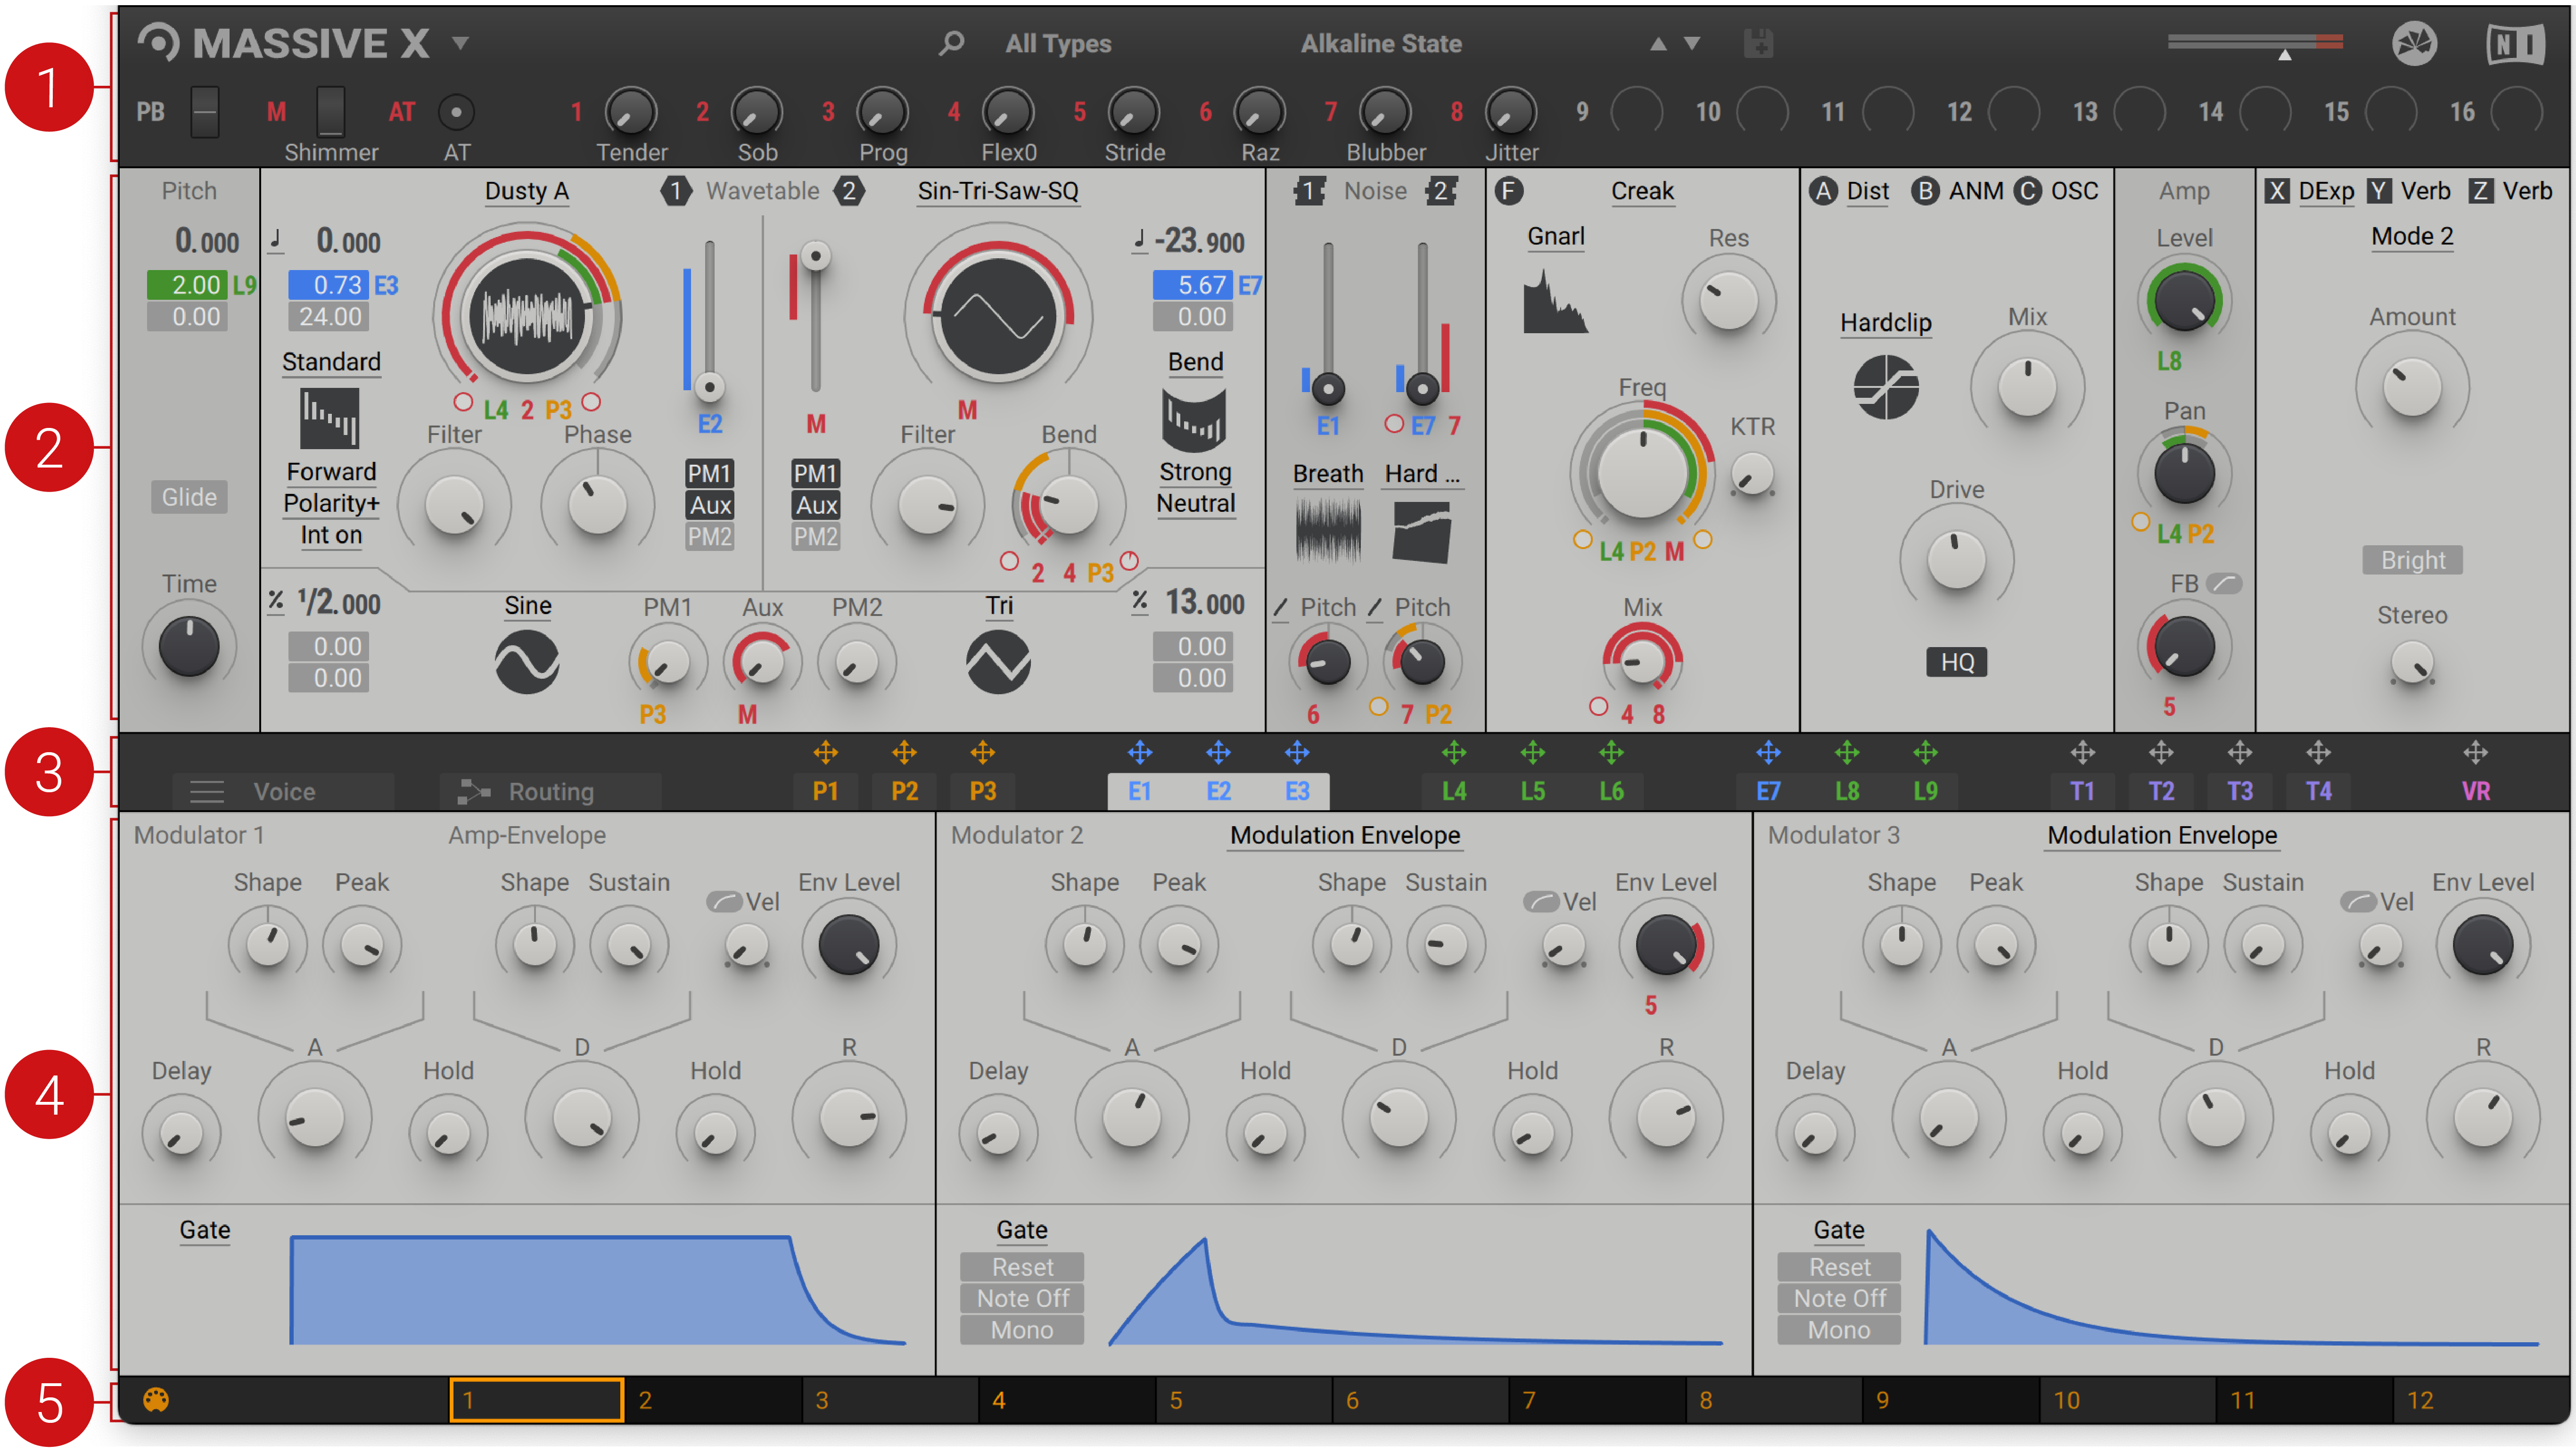Screen dimensions: 2576x1453
Task: Select the L4 modulator tab
Action: pyautogui.click(x=1454, y=792)
